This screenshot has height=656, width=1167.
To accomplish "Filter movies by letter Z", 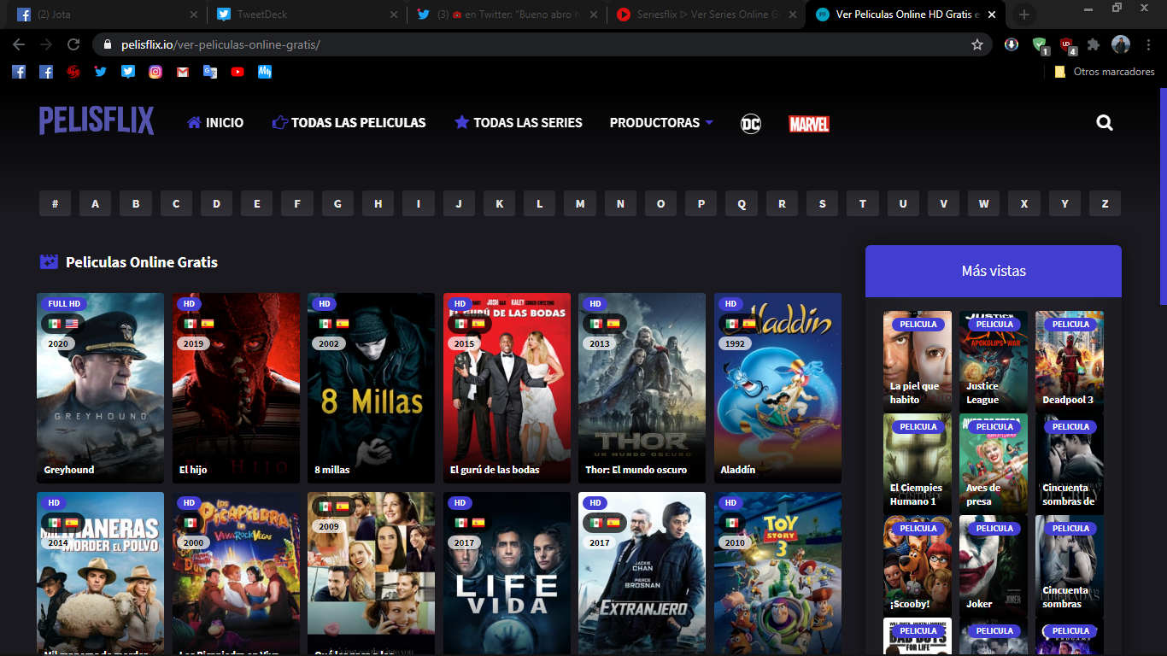I will 1105,203.
